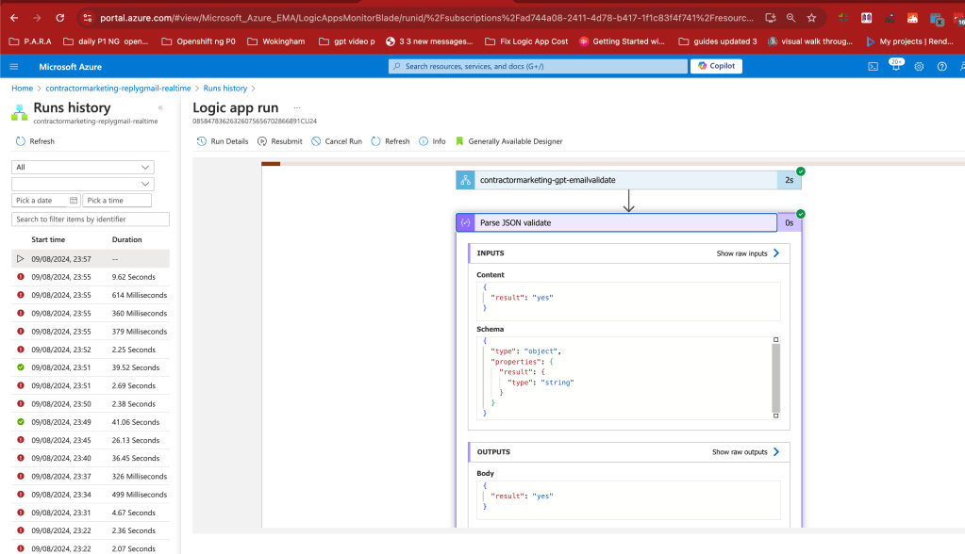Screen dimensions: 965x554
Task: Click the Duration column header
Action: click(126, 240)
